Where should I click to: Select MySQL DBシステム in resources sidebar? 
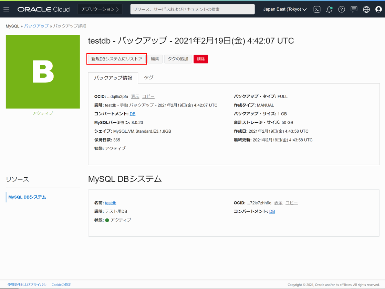click(x=27, y=197)
